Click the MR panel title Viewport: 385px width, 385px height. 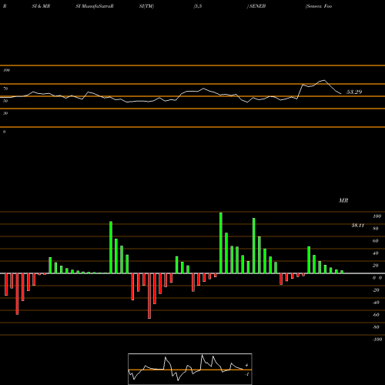point(343,200)
